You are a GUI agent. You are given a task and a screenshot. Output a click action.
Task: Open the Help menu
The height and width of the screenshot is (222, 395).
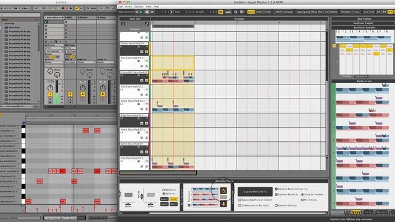156,7
